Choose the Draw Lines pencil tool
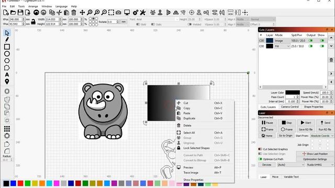 pyautogui.click(x=7, y=40)
